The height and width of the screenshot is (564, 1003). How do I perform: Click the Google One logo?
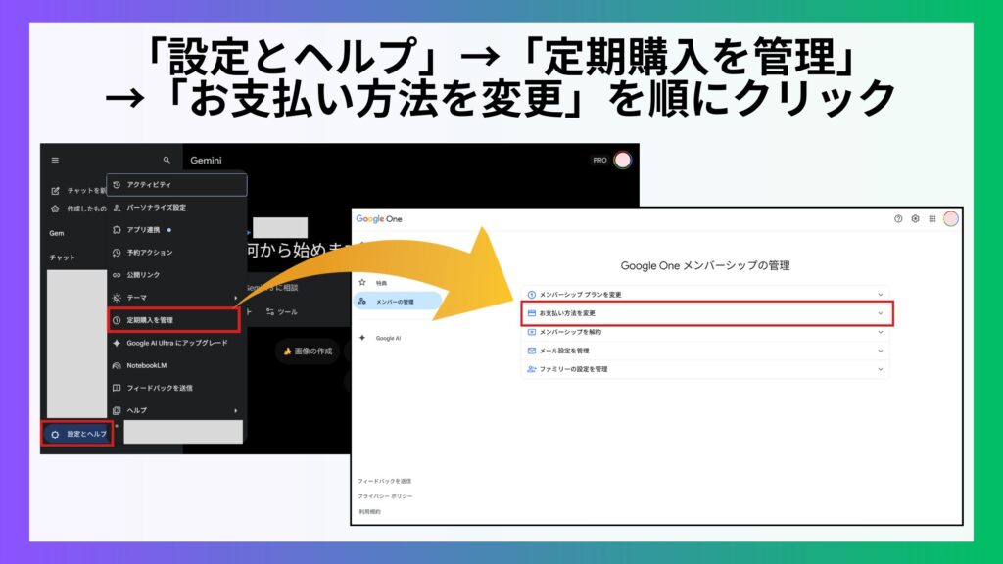point(379,219)
